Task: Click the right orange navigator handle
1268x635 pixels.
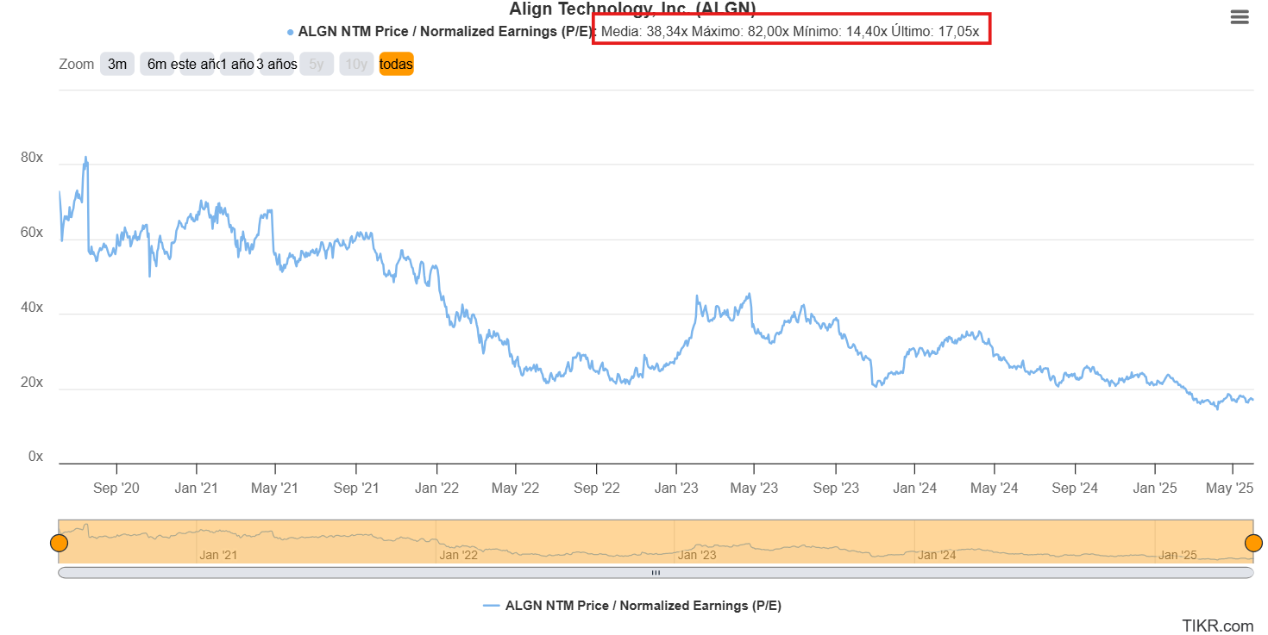Action: [x=1253, y=543]
